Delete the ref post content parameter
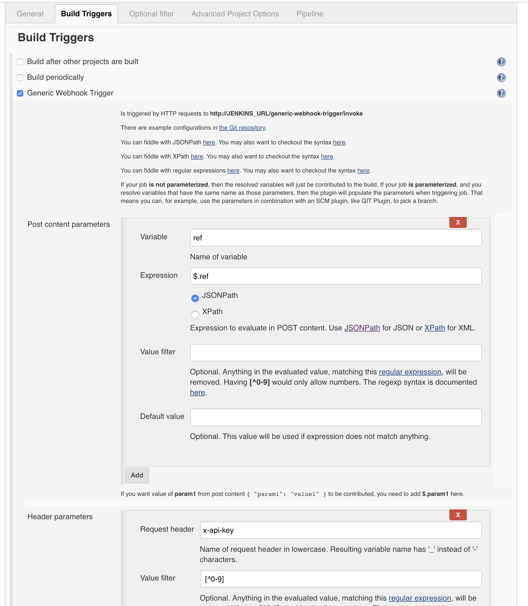This screenshot has height=606, width=528. coord(458,222)
